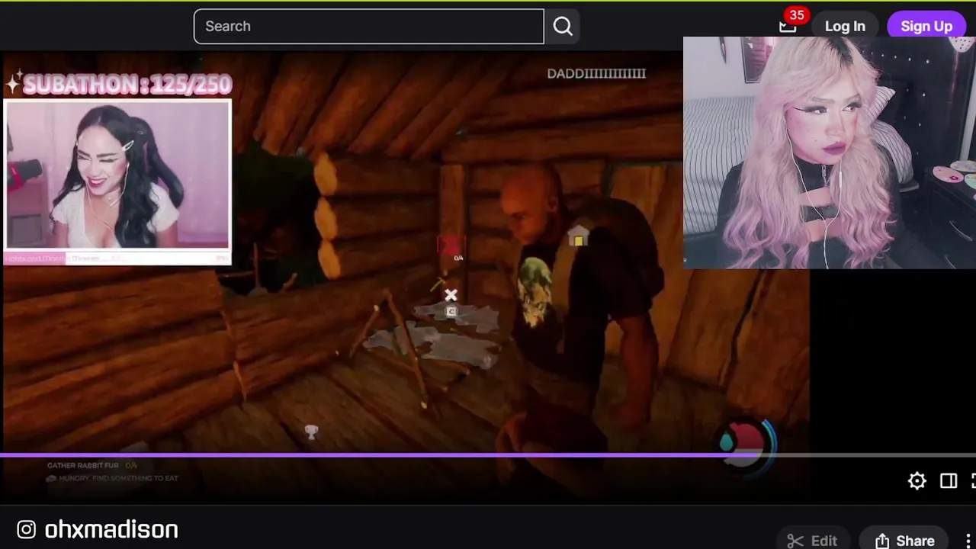Click the Instagram icon beside ohxmadison
Viewport: 976px width, 549px height.
click(x=26, y=529)
